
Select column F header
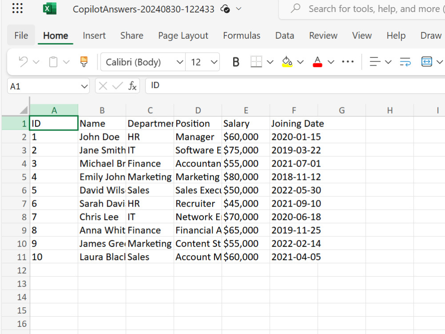click(294, 110)
